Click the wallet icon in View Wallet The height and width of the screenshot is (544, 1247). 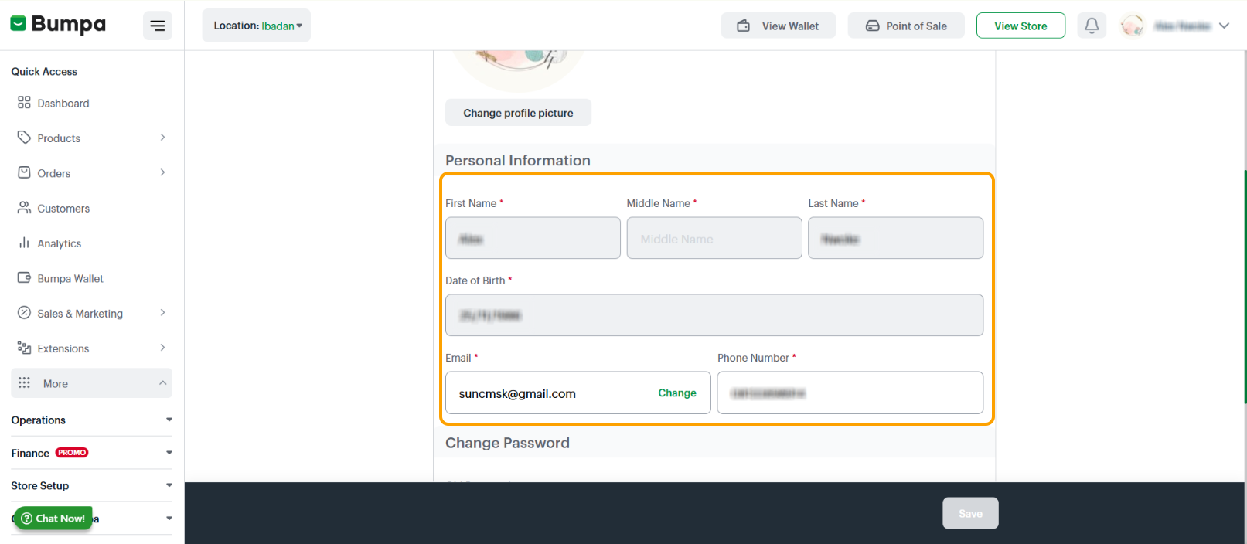click(743, 25)
